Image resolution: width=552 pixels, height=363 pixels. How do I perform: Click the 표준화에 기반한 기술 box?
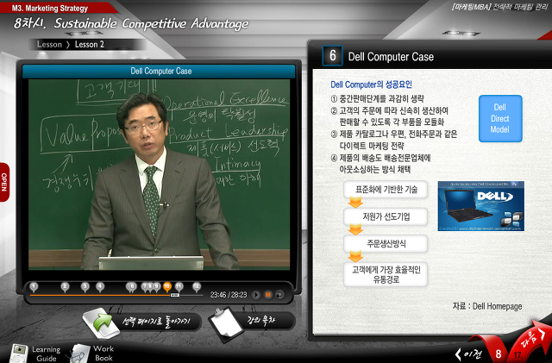point(386,190)
